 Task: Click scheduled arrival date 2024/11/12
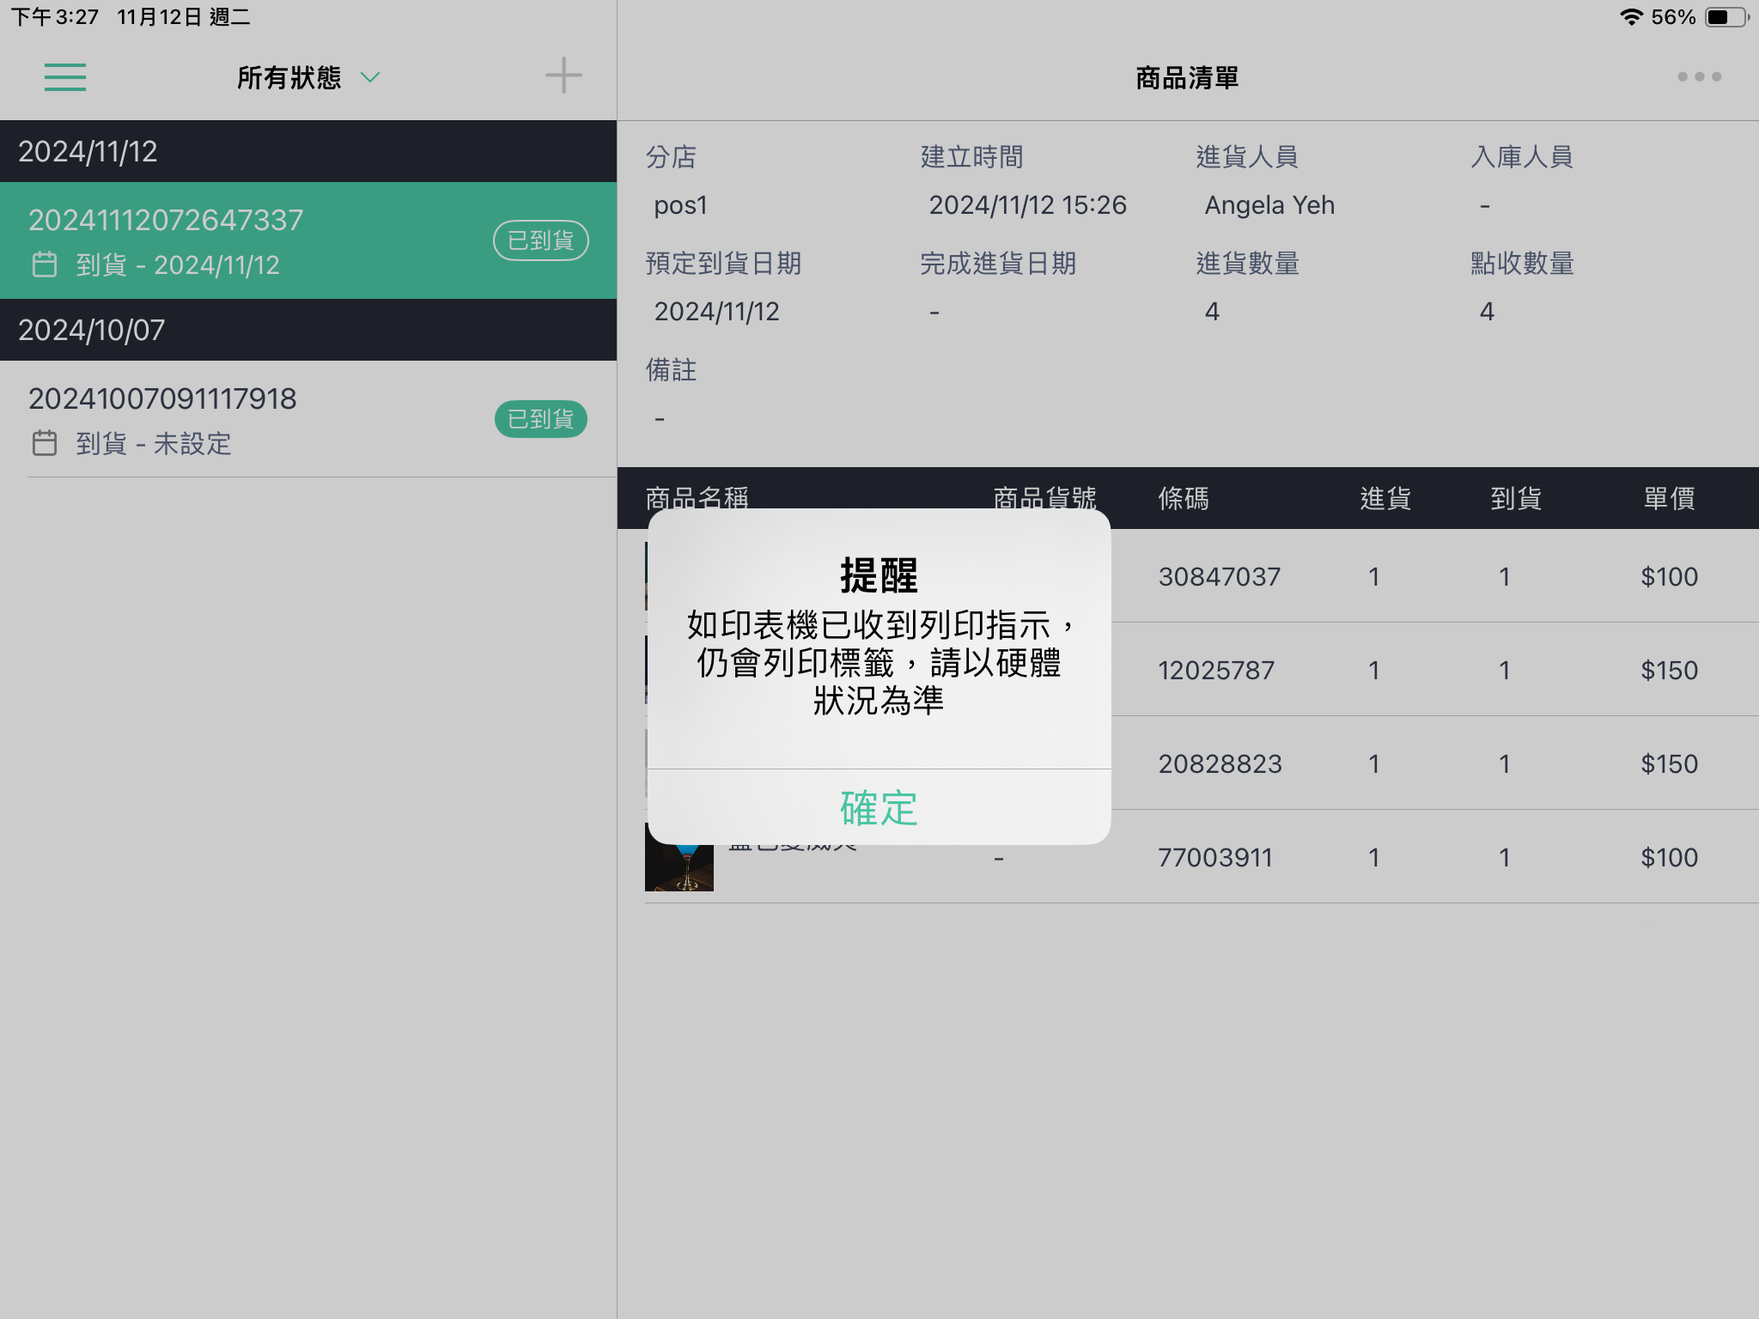click(716, 312)
